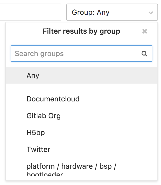Click the word bootloader in last entry

(45, 174)
